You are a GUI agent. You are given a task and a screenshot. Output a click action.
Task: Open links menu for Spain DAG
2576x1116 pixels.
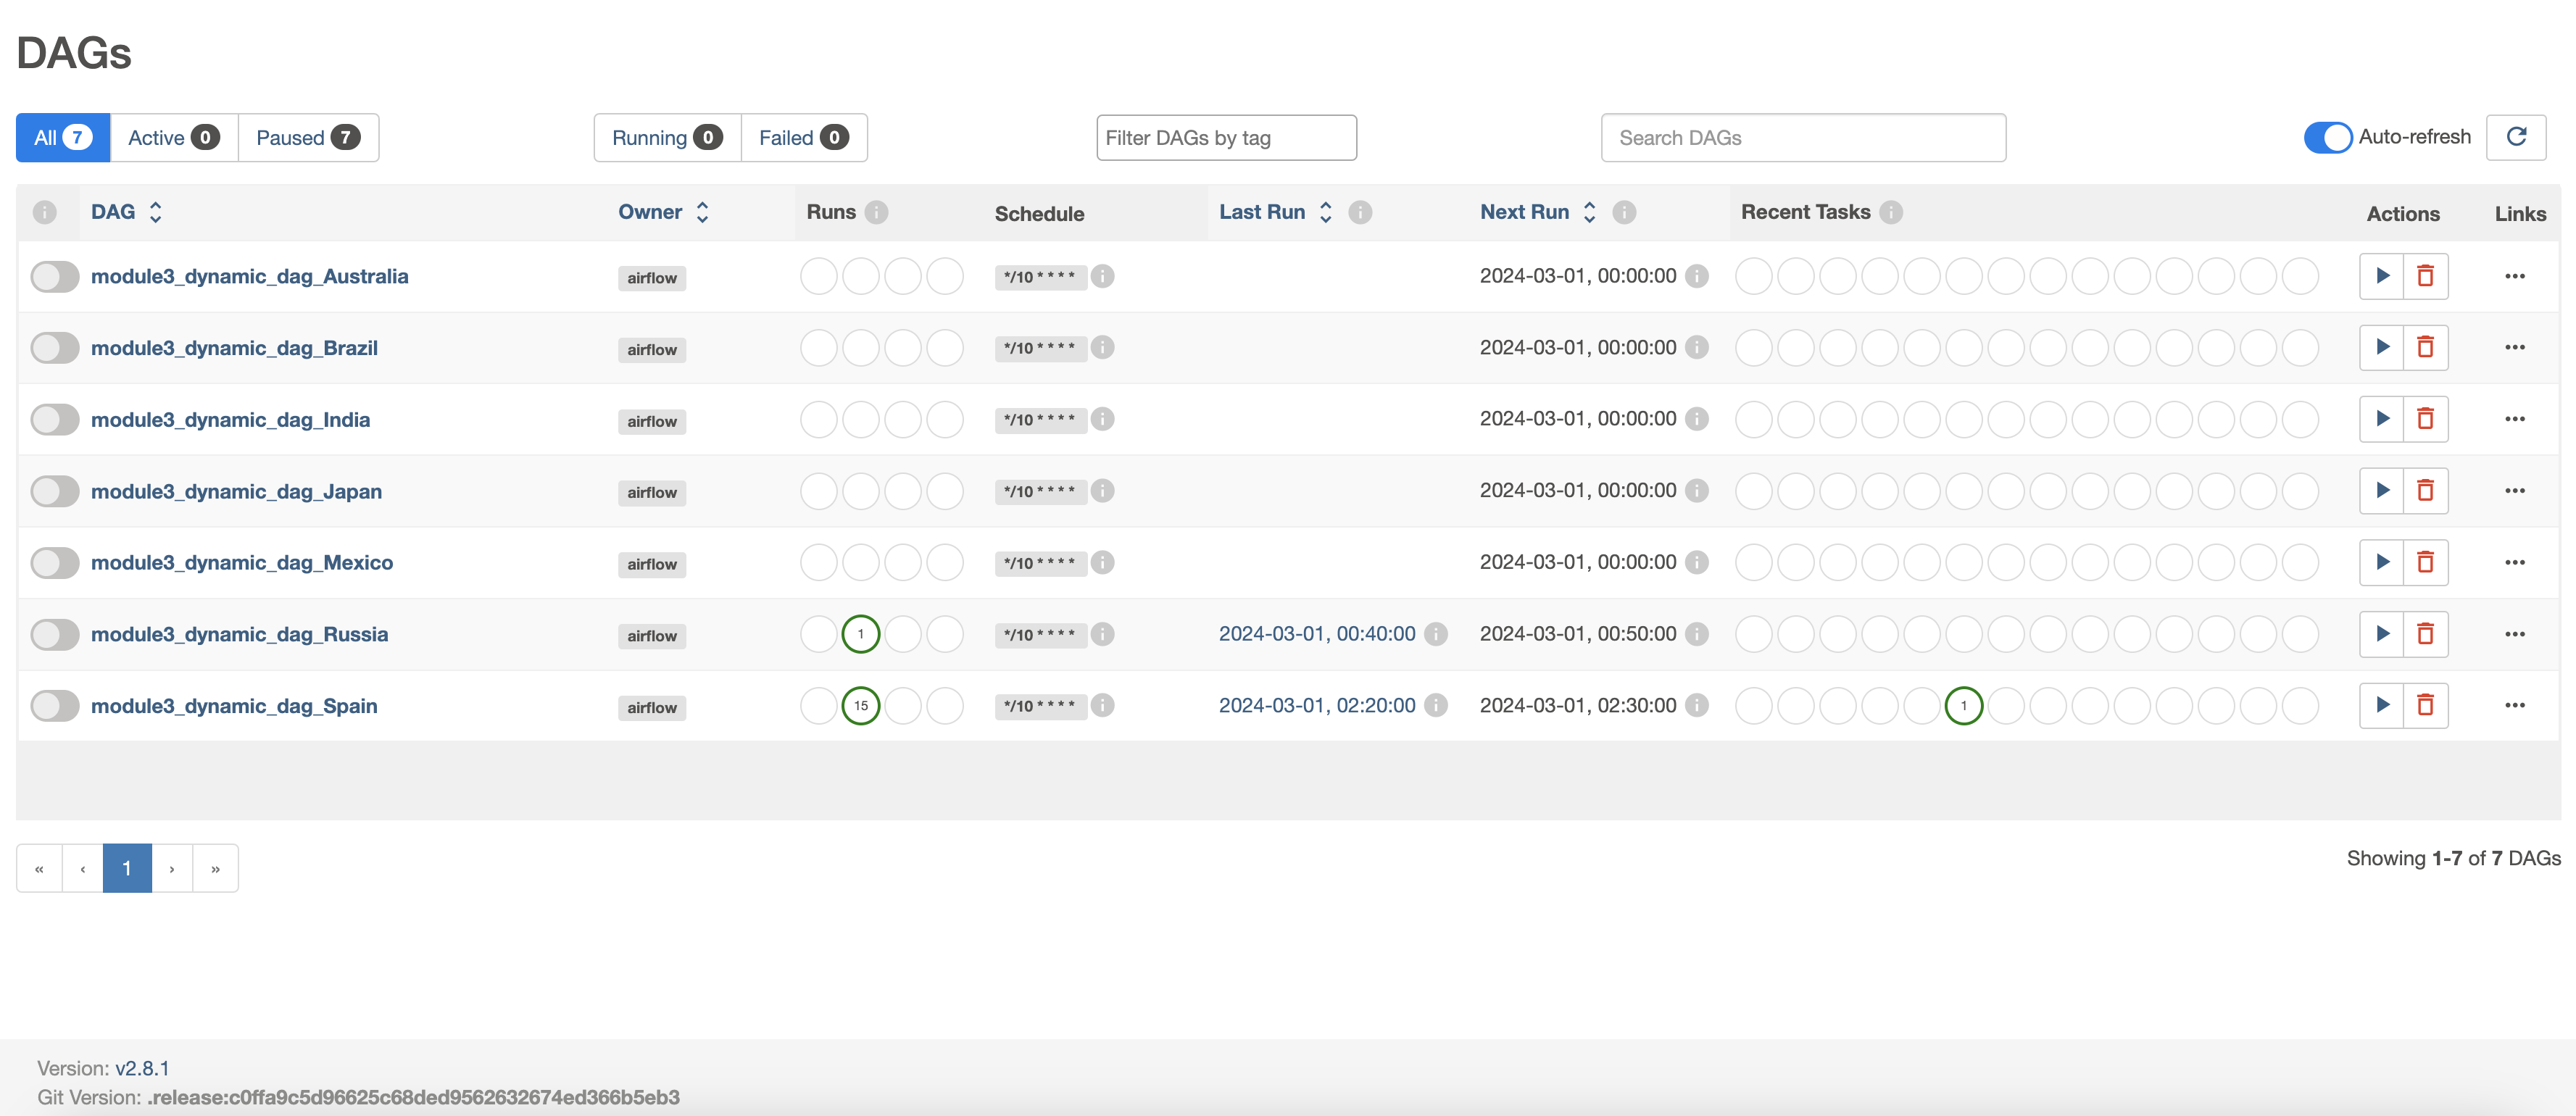tap(2514, 705)
